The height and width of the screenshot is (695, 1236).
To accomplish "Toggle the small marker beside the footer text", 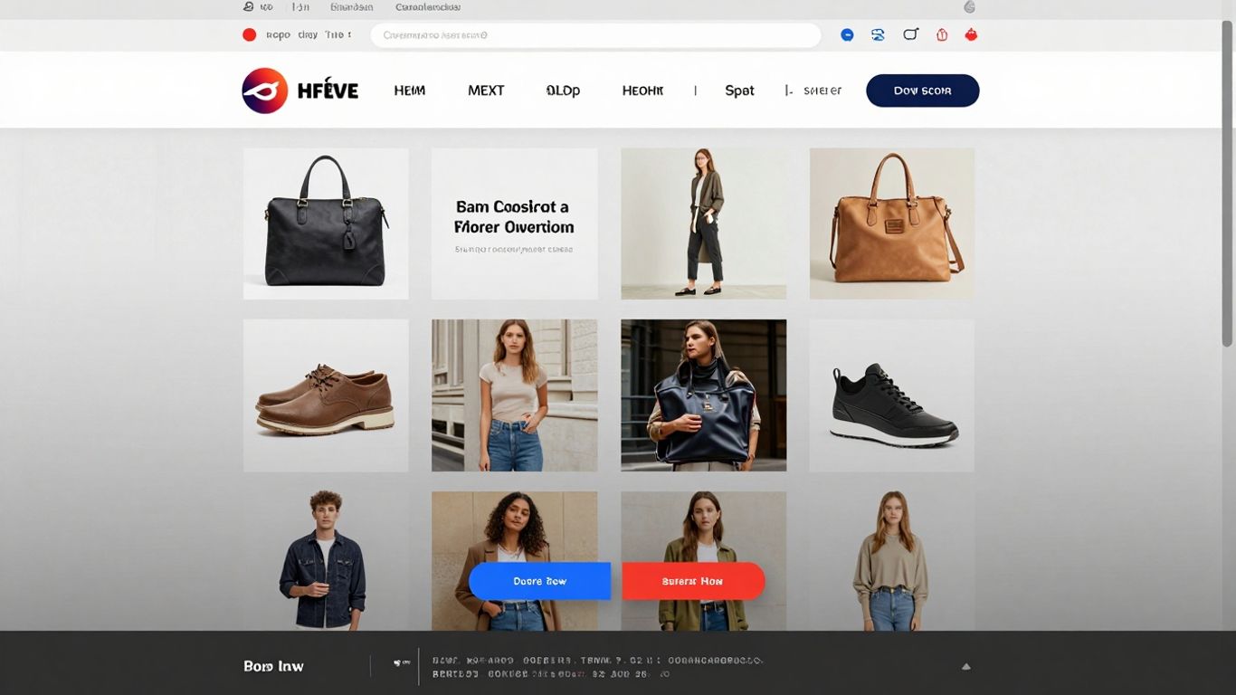I will [x=401, y=662].
